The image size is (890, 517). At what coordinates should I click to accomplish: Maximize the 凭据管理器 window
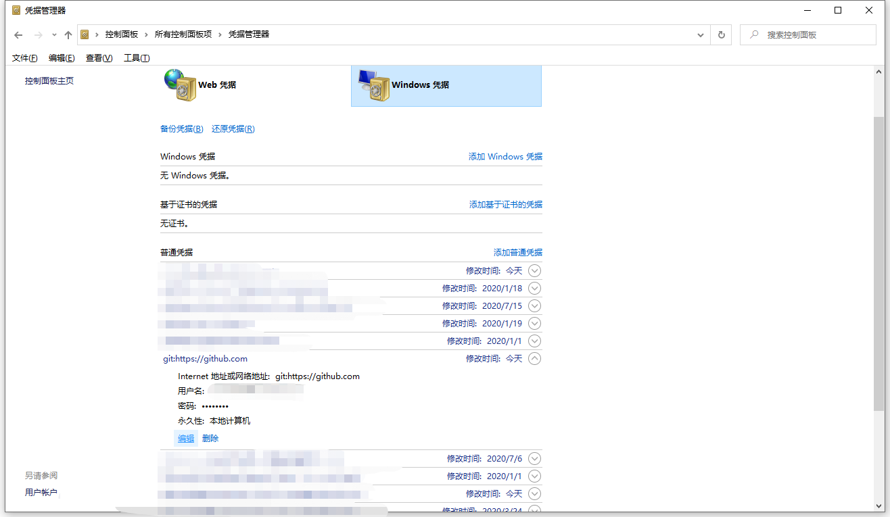click(x=839, y=10)
